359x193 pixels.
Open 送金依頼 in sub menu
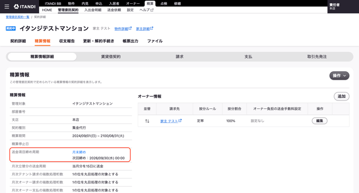(x=114, y=10)
